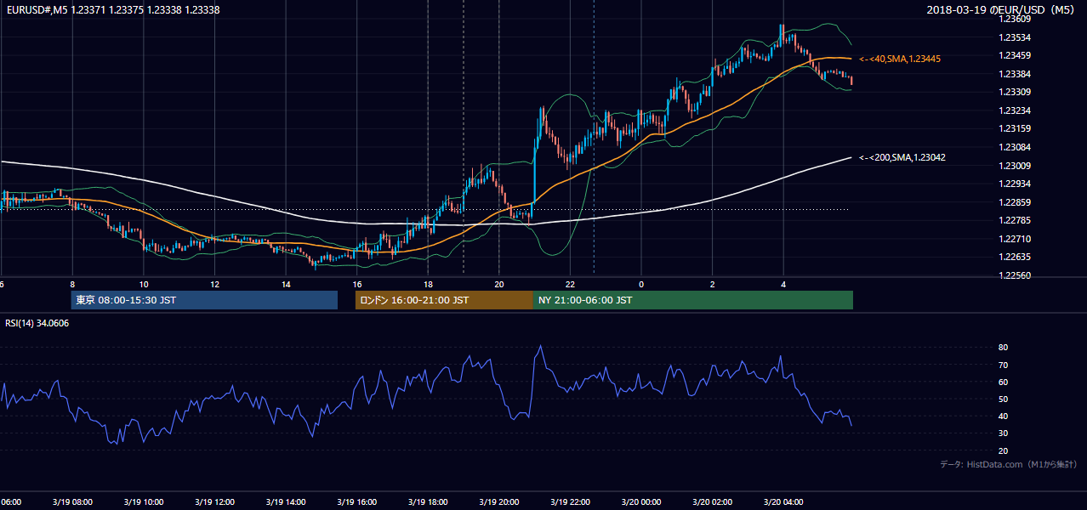1087x510 pixels.
Task: Click price level 1.23459 on axis
Action: point(1015,55)
